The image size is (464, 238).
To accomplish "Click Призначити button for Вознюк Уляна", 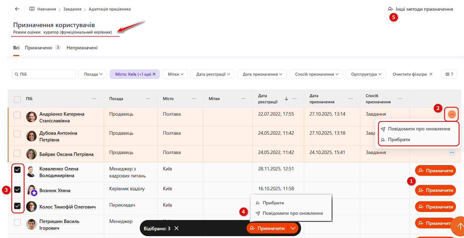I will click(435, 191).
